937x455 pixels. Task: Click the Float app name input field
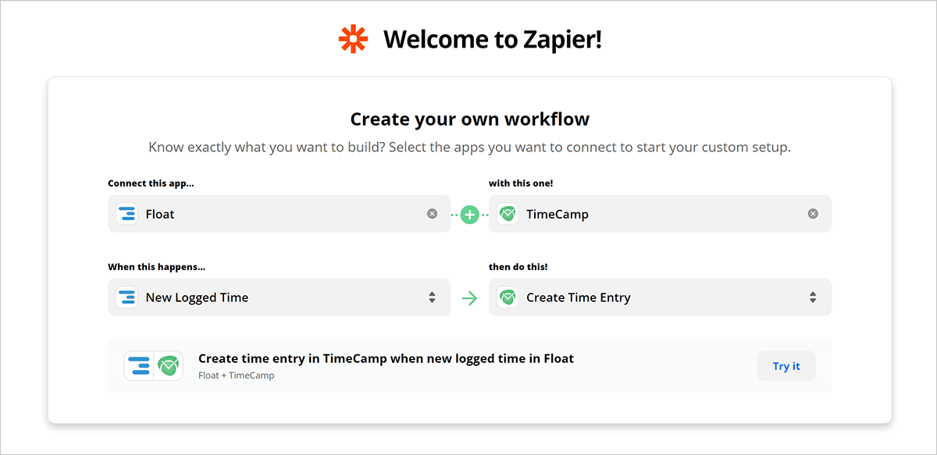click(x=281, y=214)
